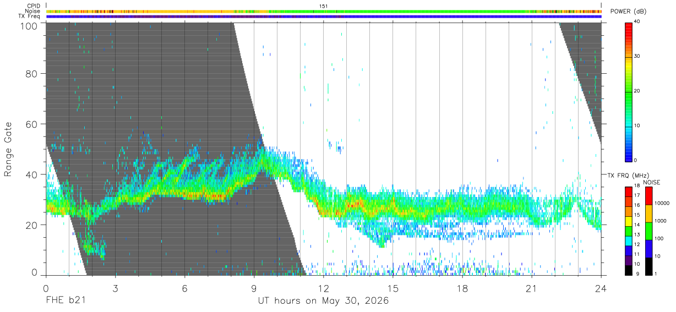Click the "40" label on POWER color bar
The image size is (676, 312).
(x=636, y=22)
